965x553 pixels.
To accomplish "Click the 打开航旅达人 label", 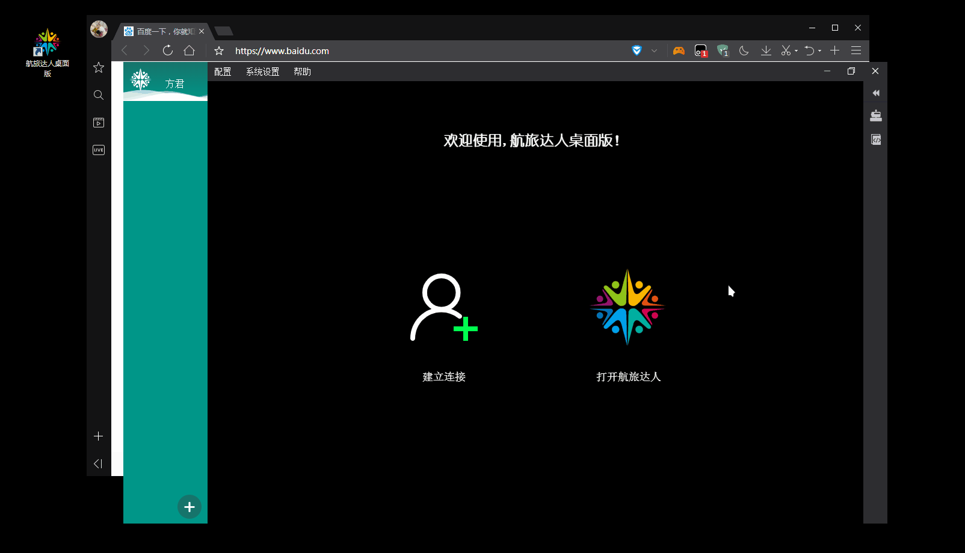I will coord(629,377).
